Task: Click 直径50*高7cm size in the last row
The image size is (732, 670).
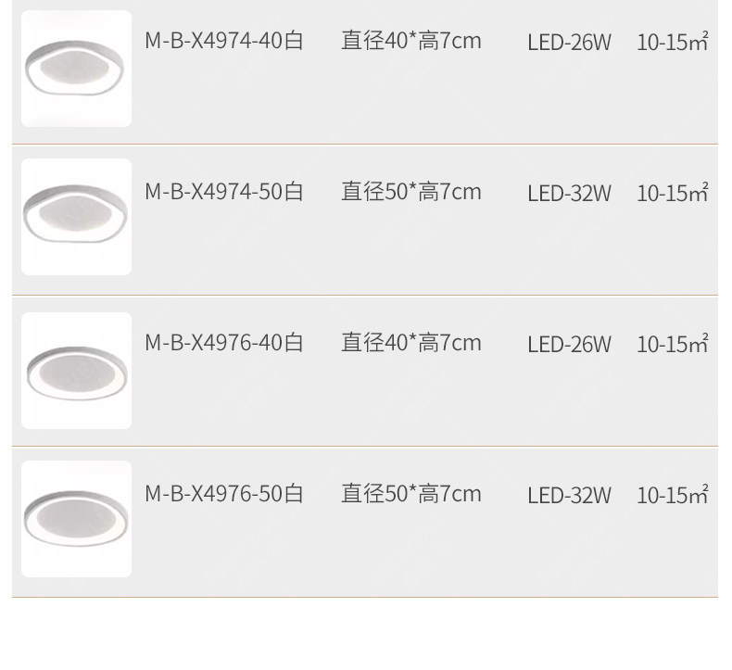Action: point(411,494)
